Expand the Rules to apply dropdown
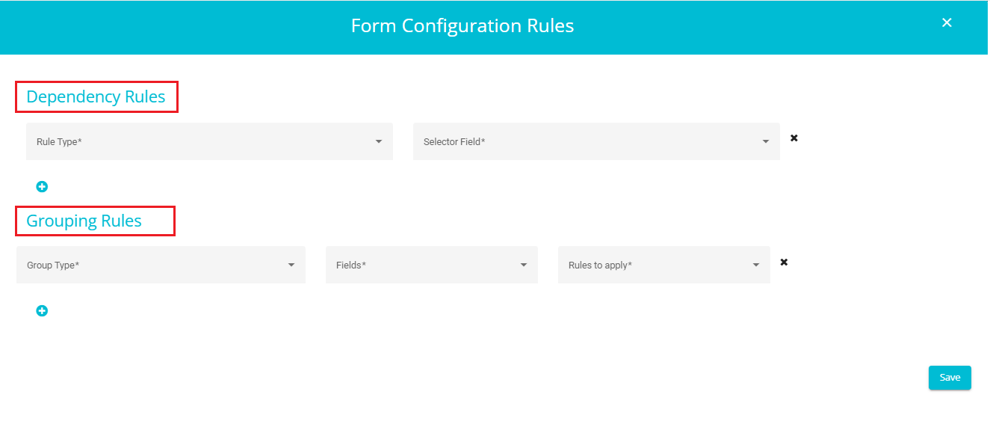Screen dimensions: 990x439 664,265
